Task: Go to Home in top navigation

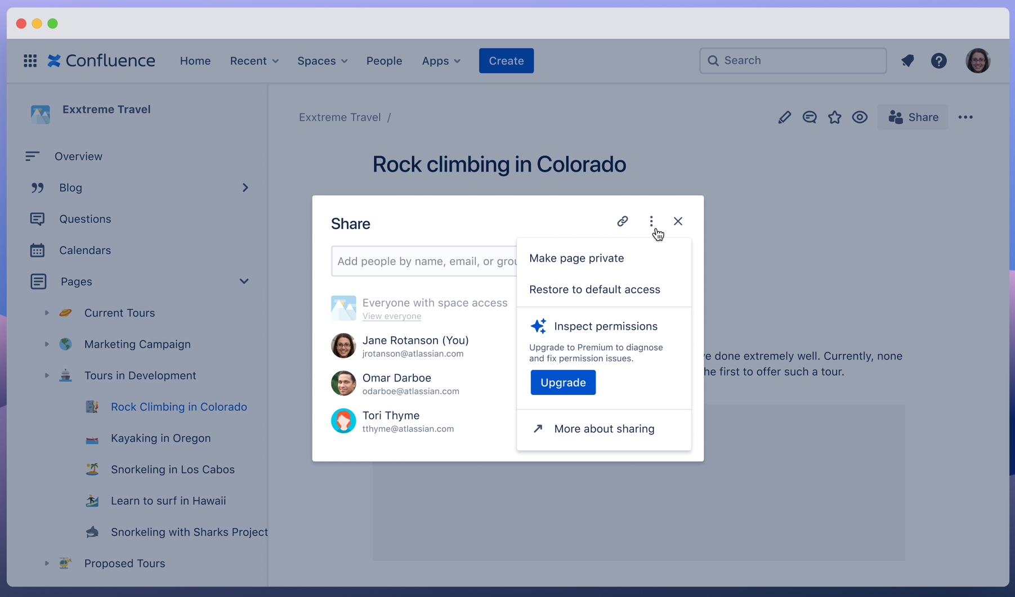Action: pyautogui.click(x=195, y=61)
